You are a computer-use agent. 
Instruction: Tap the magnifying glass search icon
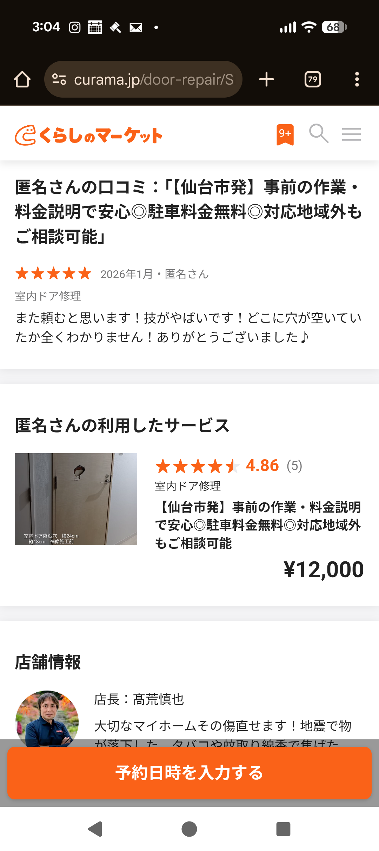[x=318, y=133]
